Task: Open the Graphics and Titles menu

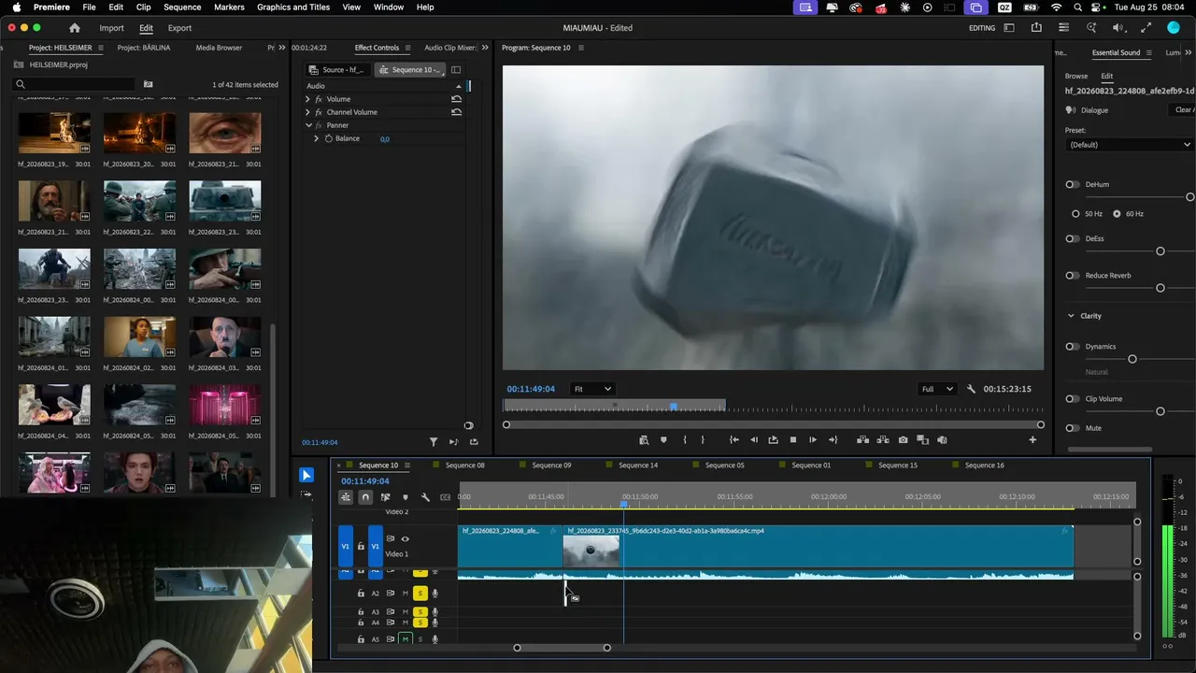Action: [x=293, y=7]
